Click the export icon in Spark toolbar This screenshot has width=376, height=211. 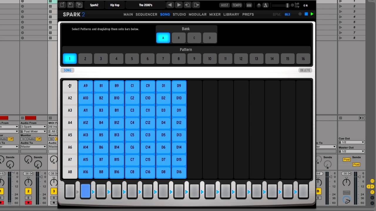(x=197, y=5)
